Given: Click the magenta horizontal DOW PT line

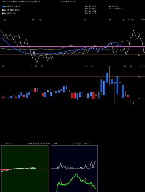Looking at the screenshot, I should click(x=72, y=47).
